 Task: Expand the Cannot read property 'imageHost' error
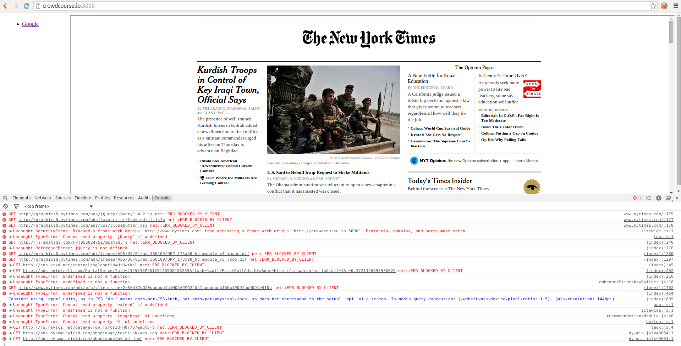click(x=11, y=316)
